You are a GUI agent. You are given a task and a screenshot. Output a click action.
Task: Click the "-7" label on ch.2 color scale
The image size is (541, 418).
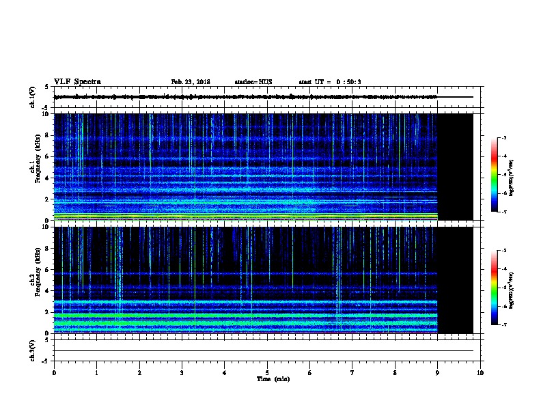[504, 324]
